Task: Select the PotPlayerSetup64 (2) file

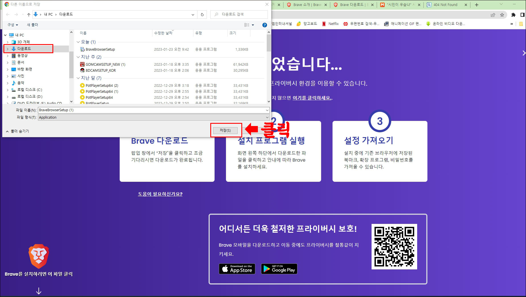Action: tap(102, 85)
